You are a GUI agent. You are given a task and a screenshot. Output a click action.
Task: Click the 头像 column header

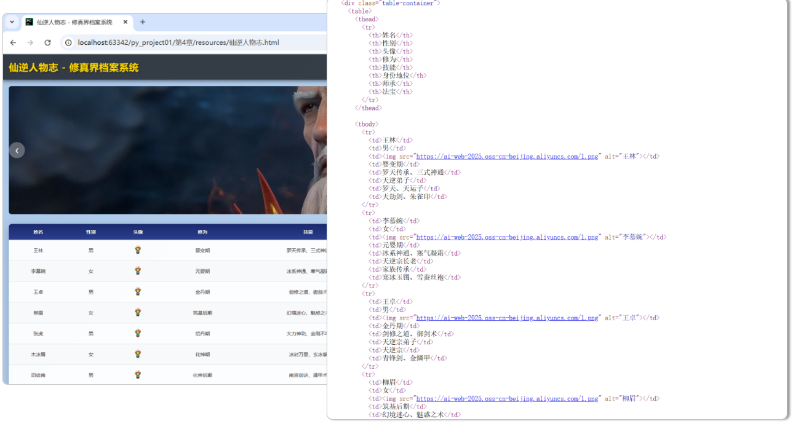[138, 232]
